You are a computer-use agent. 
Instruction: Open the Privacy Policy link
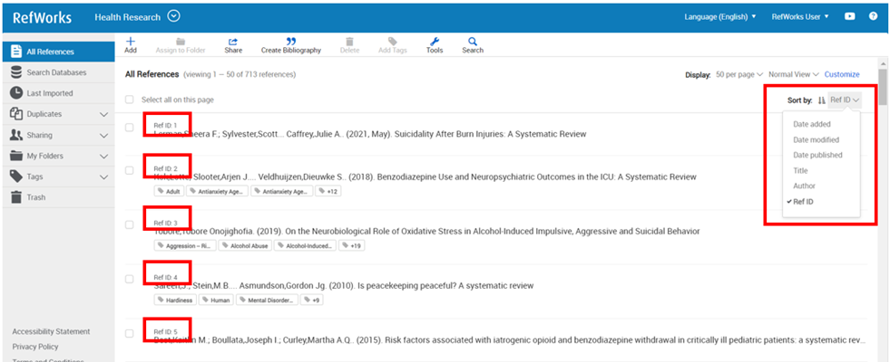[35, 347]
